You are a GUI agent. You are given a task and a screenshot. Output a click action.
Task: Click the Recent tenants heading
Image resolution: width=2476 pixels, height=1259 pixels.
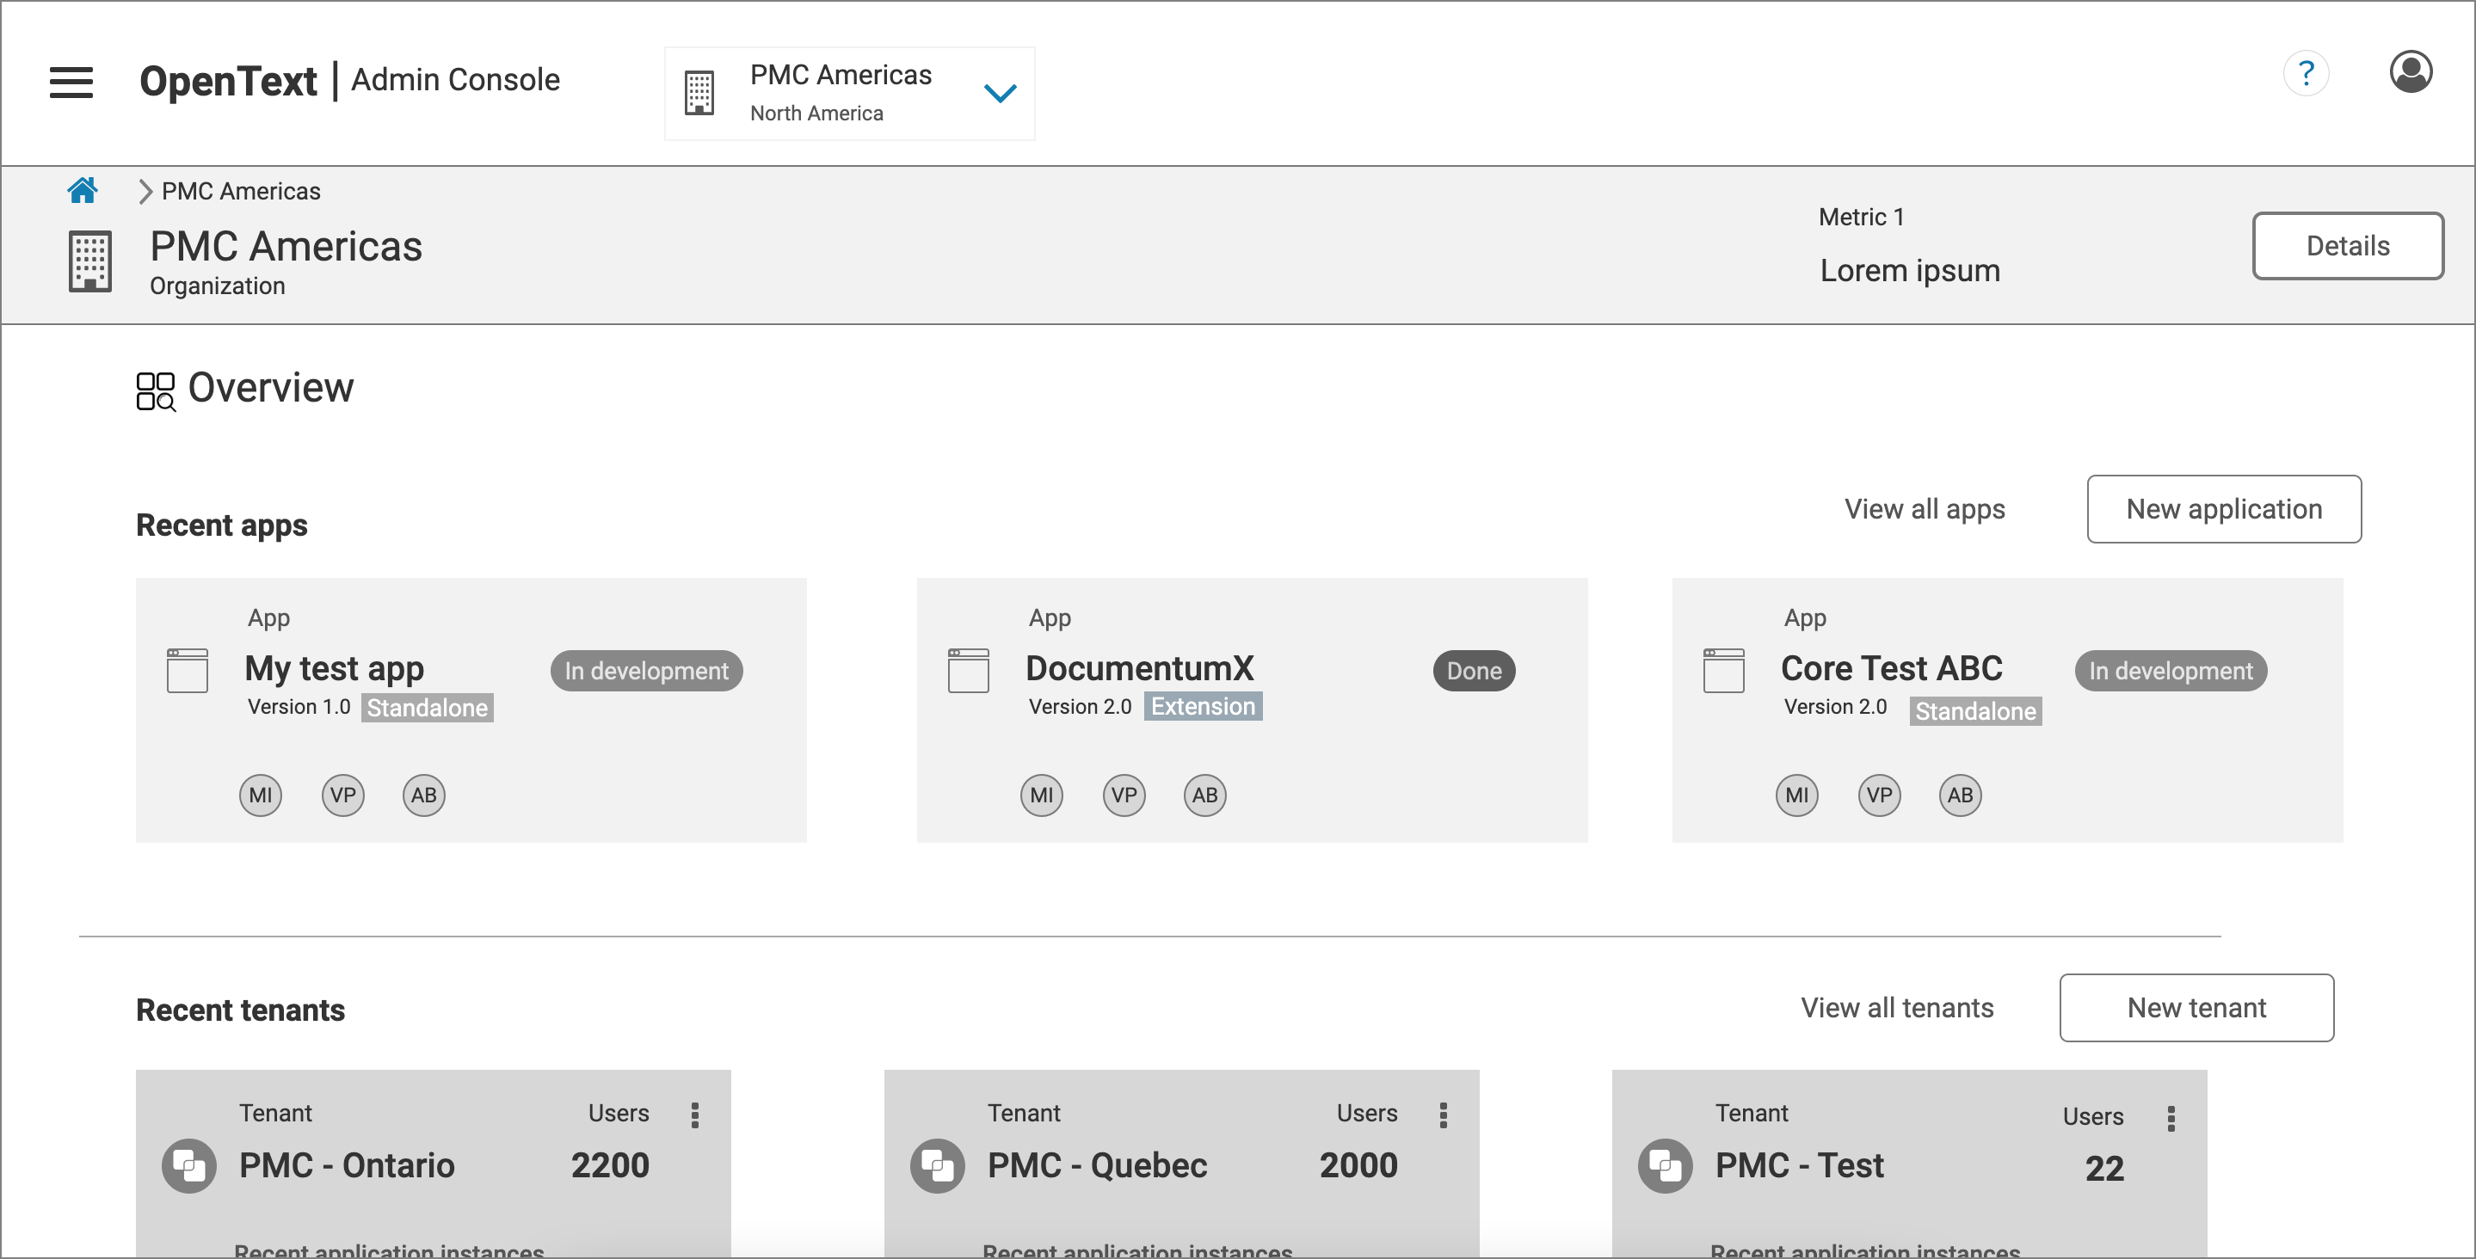coord(240,1009)
